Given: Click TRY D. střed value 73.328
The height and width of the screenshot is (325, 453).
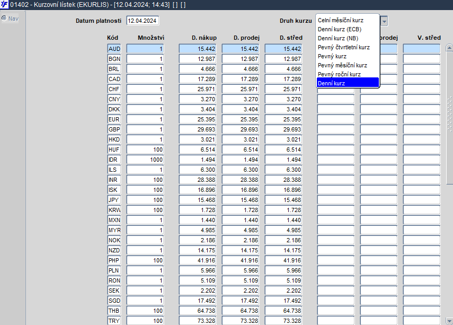Looking at the screenshot, I should click(x=283, y=321).
